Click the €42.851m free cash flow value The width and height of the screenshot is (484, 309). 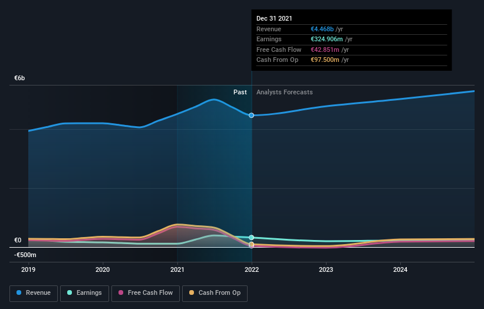pyautogui.click(x=325, y=50)
